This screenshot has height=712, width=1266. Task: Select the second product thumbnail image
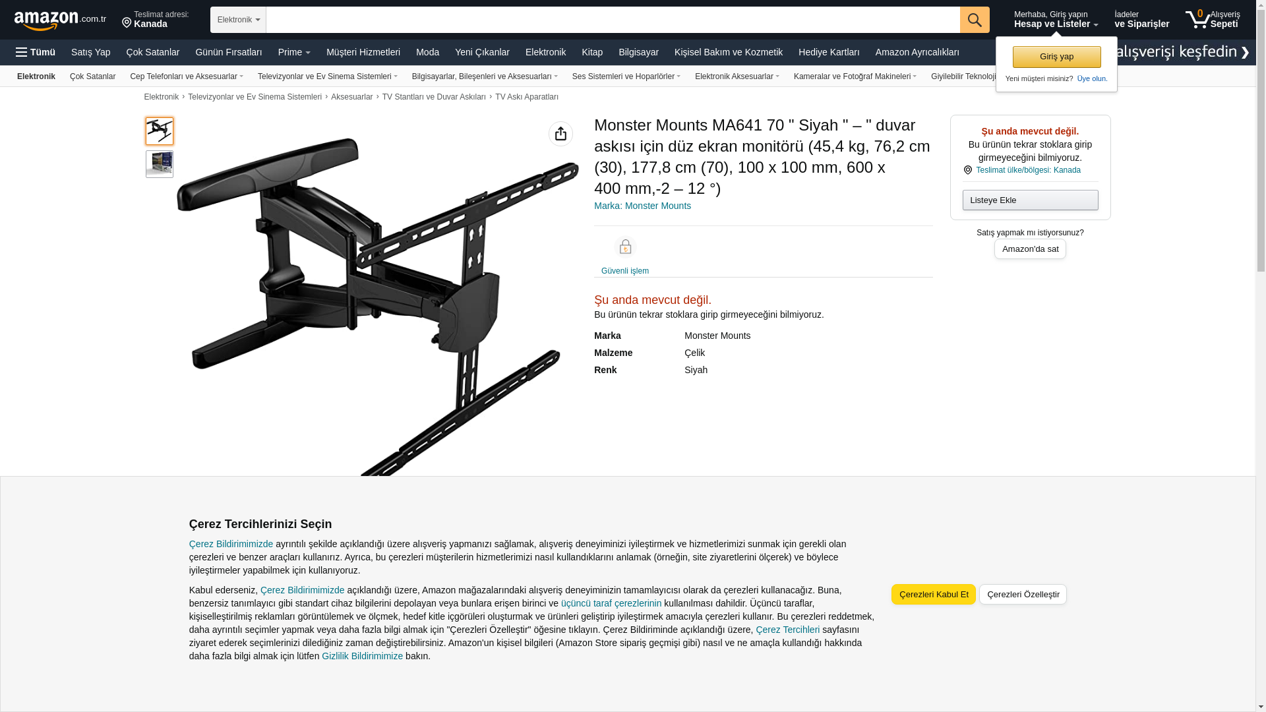point(160,164)
